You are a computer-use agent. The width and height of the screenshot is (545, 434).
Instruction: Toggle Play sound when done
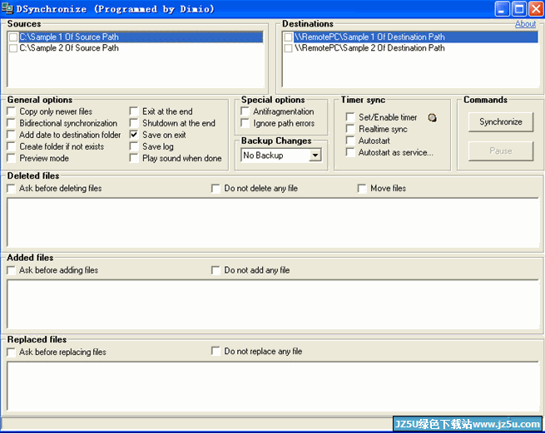pyautogui.click(x=134, y=158)
